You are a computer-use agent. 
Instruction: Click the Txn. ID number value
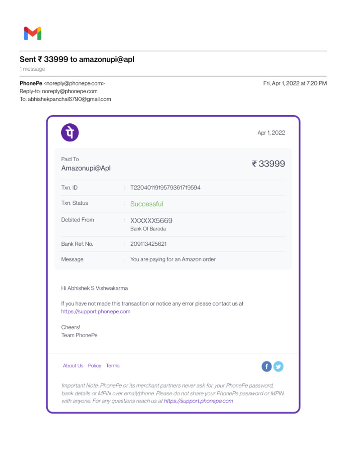click(165, 188)
